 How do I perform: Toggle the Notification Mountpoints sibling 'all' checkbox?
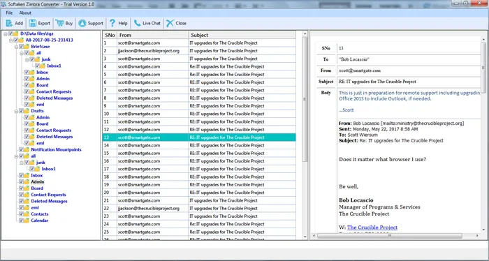[22, 156]
